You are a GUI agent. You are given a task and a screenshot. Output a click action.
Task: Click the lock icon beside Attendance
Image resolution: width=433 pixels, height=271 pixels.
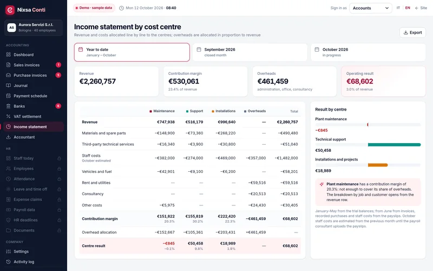pos(59,179)
